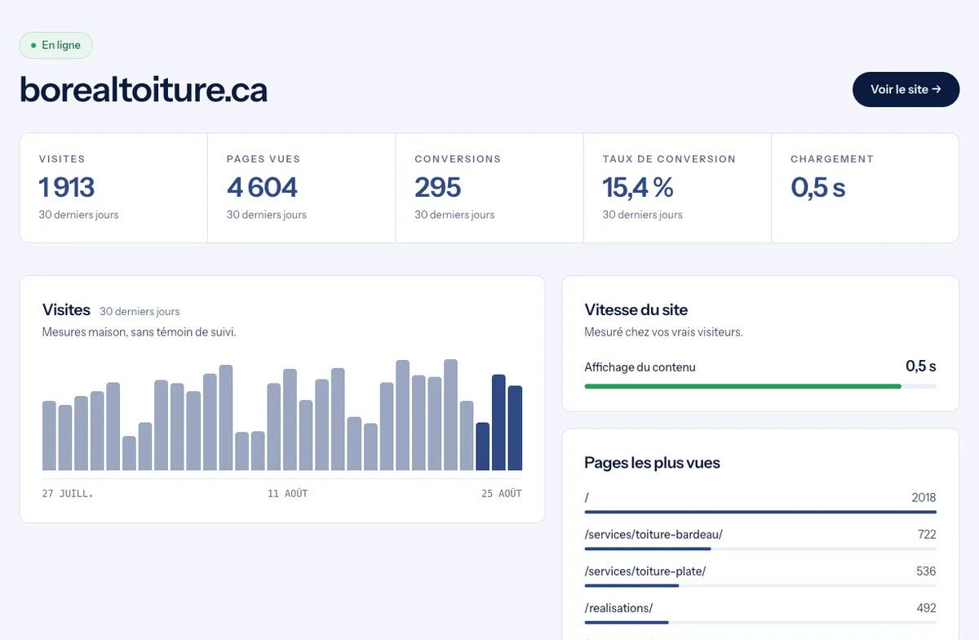Image resolution: width=979 pixels, height=640 pixels.
Task: Click the Chargement value 0,5 s
Action: coord(817,187)
